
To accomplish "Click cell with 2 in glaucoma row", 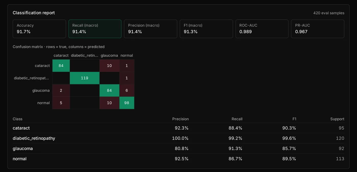I will (61, 90).
